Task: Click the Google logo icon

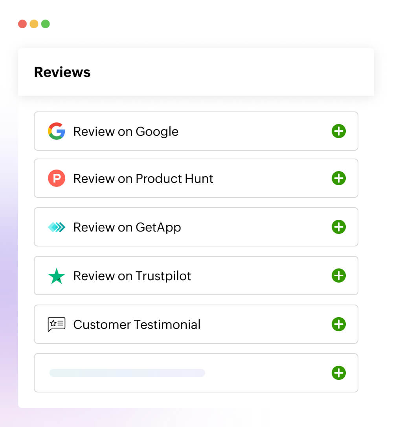Action: (x=56, y=131)
